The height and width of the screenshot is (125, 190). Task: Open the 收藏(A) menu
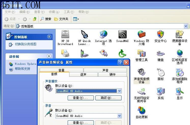(x=54, y=12)
